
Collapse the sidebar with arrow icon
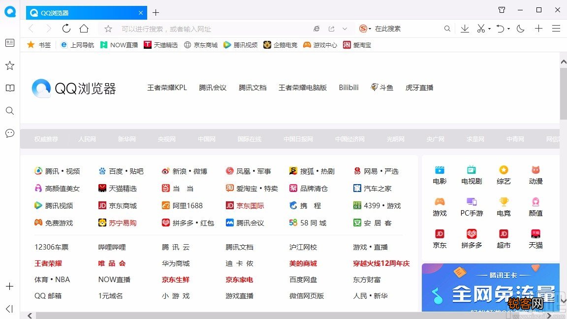coord(10,309)
